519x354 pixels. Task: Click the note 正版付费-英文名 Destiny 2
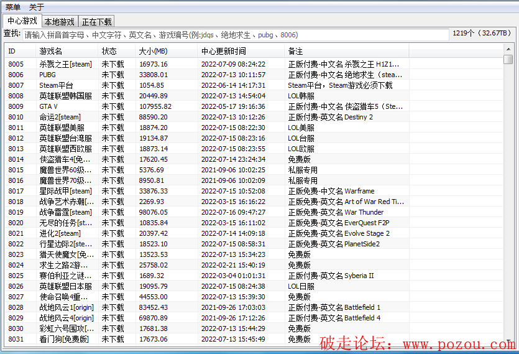(330, 117)
